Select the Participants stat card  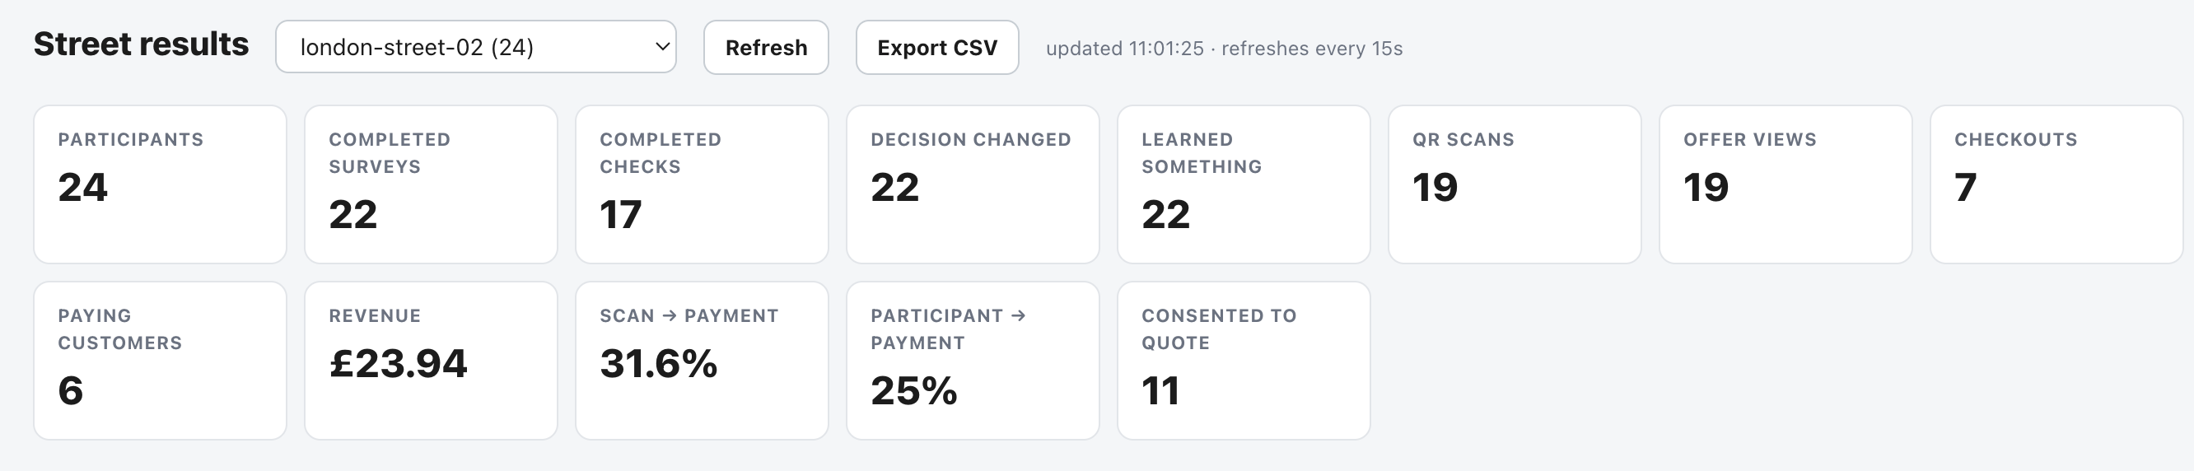tap(160, 184)
